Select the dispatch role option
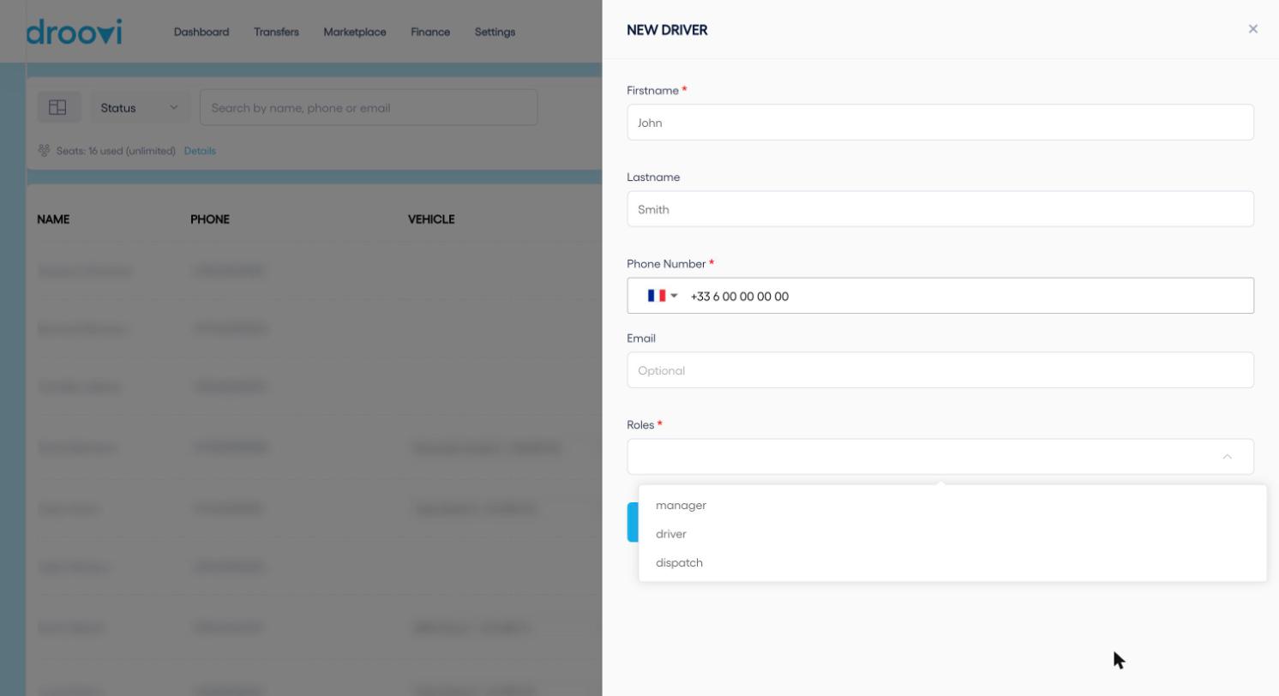The height and width of the screenshot is (696, 1279). click(952, 563)
